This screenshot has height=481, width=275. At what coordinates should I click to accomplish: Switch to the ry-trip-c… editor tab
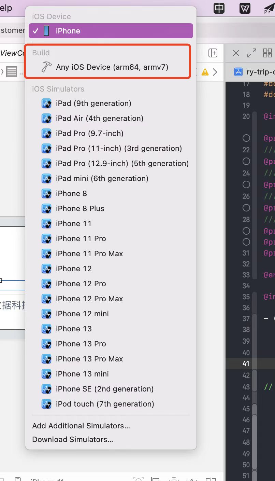pyautogui.click(x=254, y=72)
